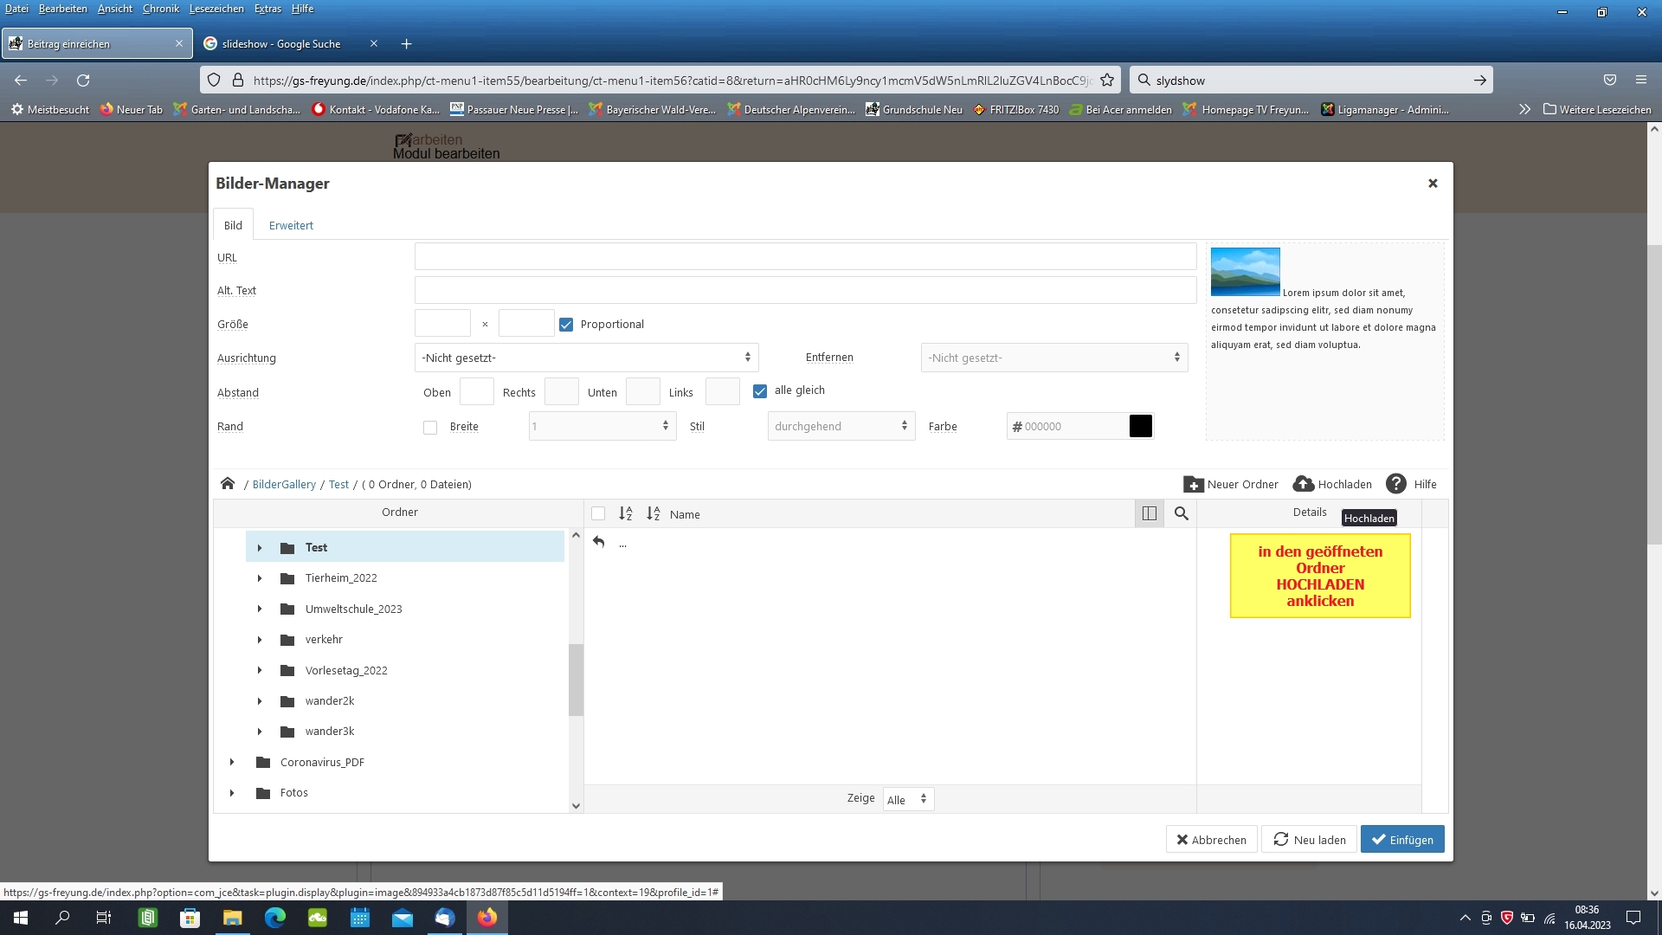Image resolution: width=1662 pixels, height=935 pixels.
Task: Switch to the Erweitert tab
Action: [x=291, y=225]
